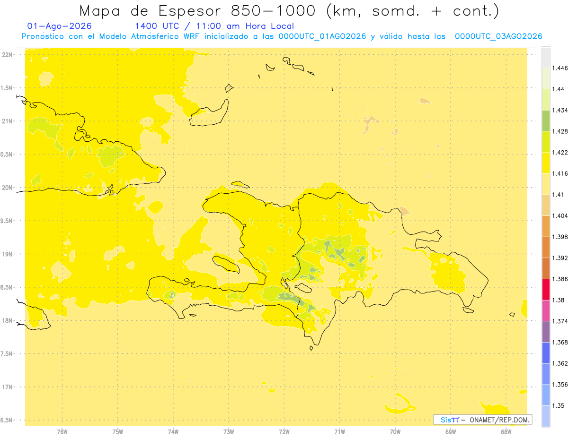Select the pink legend swatch above 1.374
The width and height of the screenshot is (568, 438).
tap(546, 310)
